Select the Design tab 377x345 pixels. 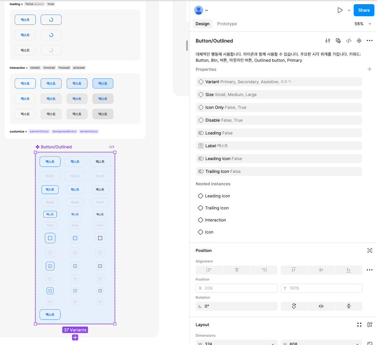(x=202, y=23)
